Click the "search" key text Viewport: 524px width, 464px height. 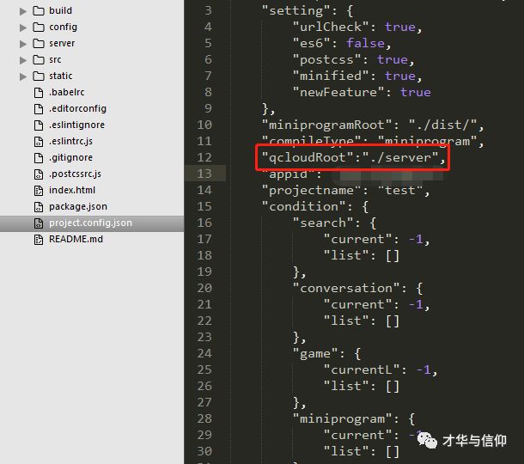pyautogui.click(x=323, y=223)
